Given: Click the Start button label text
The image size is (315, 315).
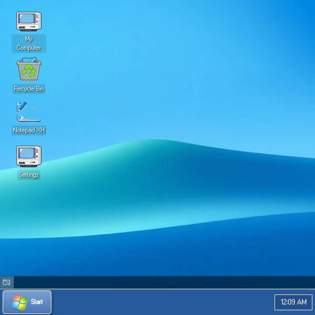Looking at the screenshot, I should [x=37, y=302].
